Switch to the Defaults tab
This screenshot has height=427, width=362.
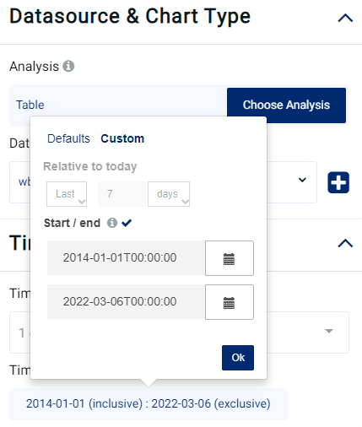point(68,138)
